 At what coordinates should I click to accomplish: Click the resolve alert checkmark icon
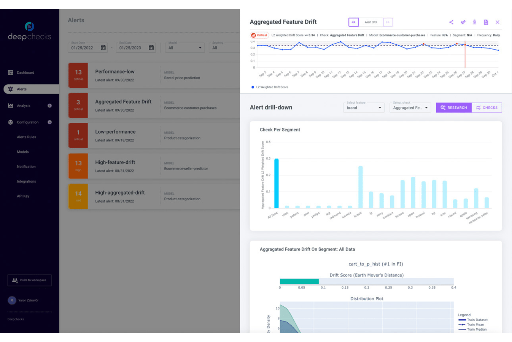coord(463,22)
